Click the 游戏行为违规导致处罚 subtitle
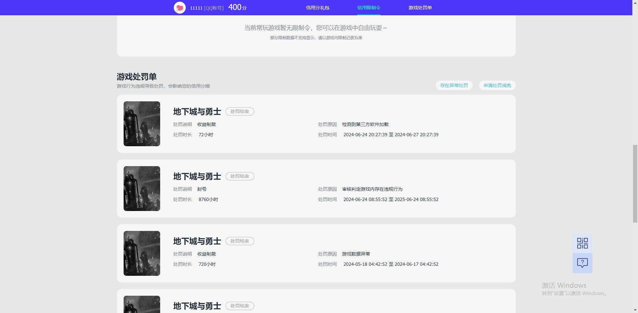 click(163, 86)
